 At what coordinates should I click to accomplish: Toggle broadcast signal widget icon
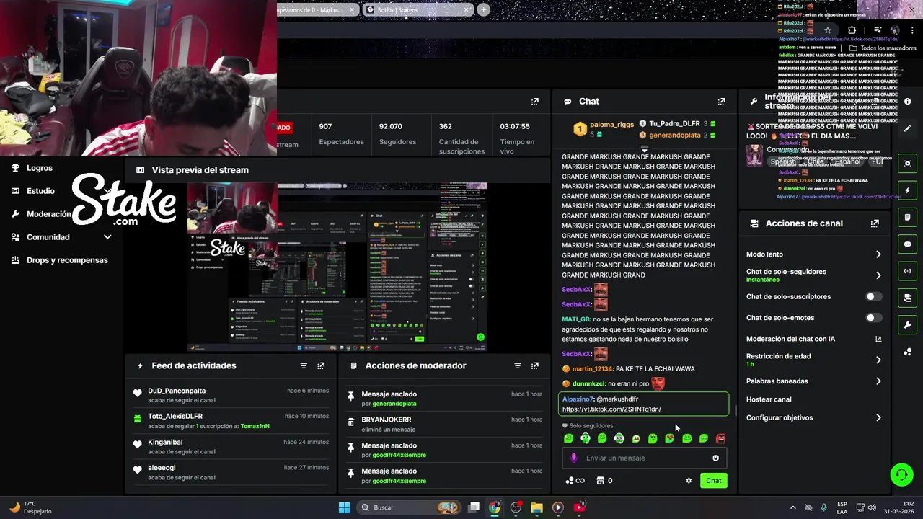[x=908, y=271]
